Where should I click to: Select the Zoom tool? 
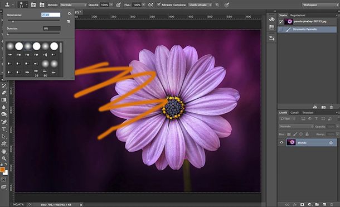[x=4, y=158]
